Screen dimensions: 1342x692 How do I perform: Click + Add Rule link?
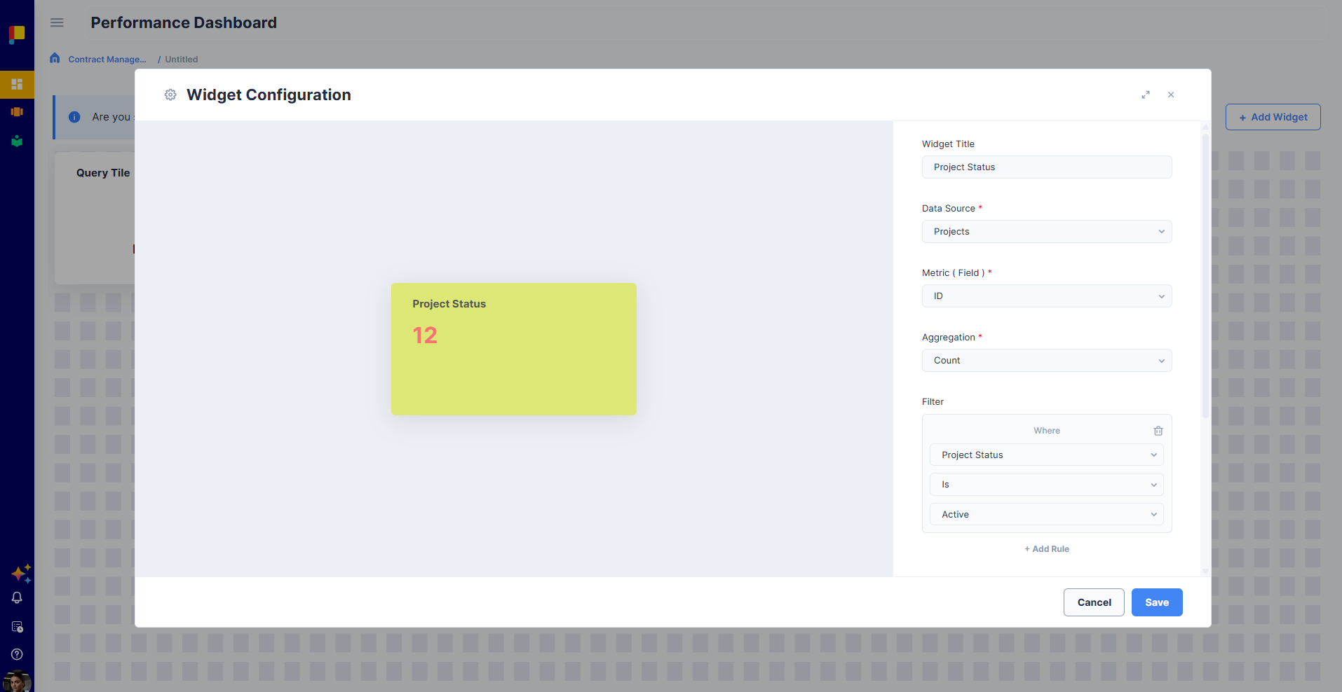tap(1047, 549)
